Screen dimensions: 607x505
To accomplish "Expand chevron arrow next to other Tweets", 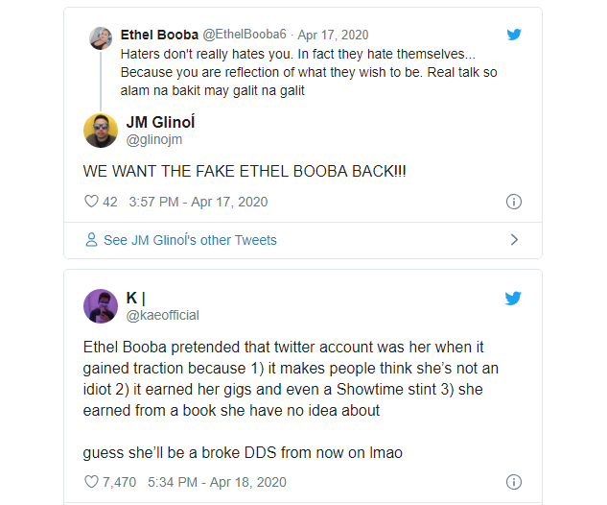I will tap(514, 239).
